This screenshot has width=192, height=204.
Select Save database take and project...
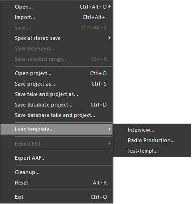[x=56, y=115]
